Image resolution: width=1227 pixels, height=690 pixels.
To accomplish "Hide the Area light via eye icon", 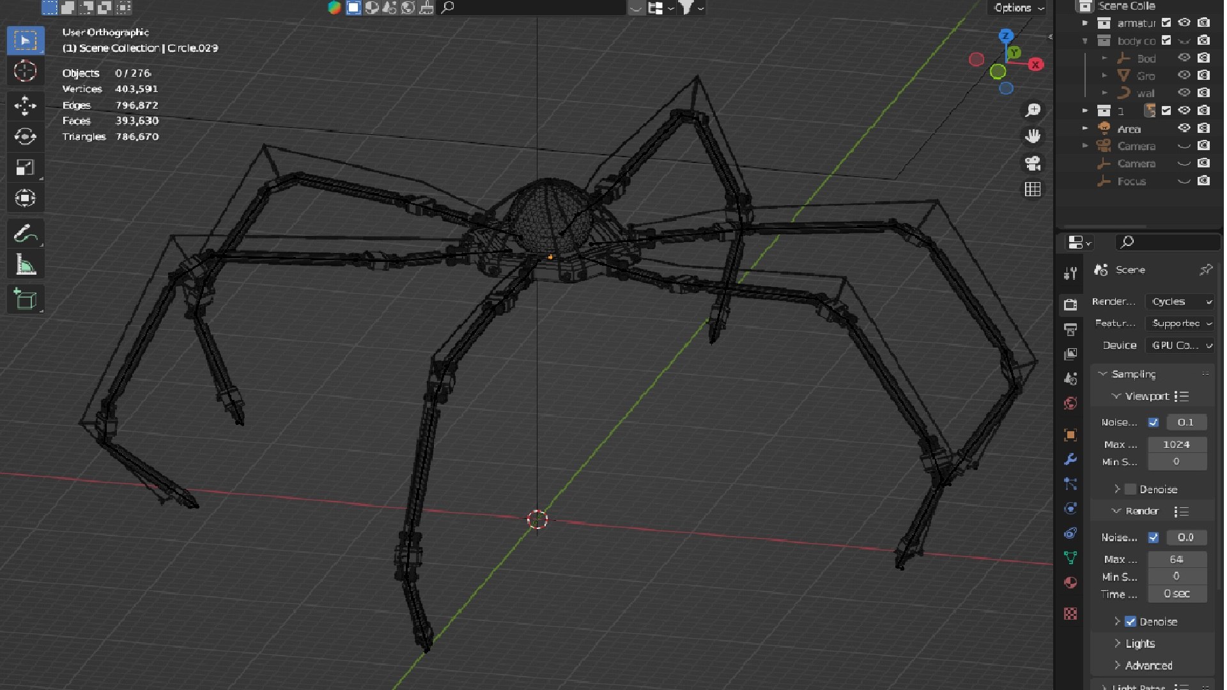I will pyautogui.click(x=1184, y=128).
